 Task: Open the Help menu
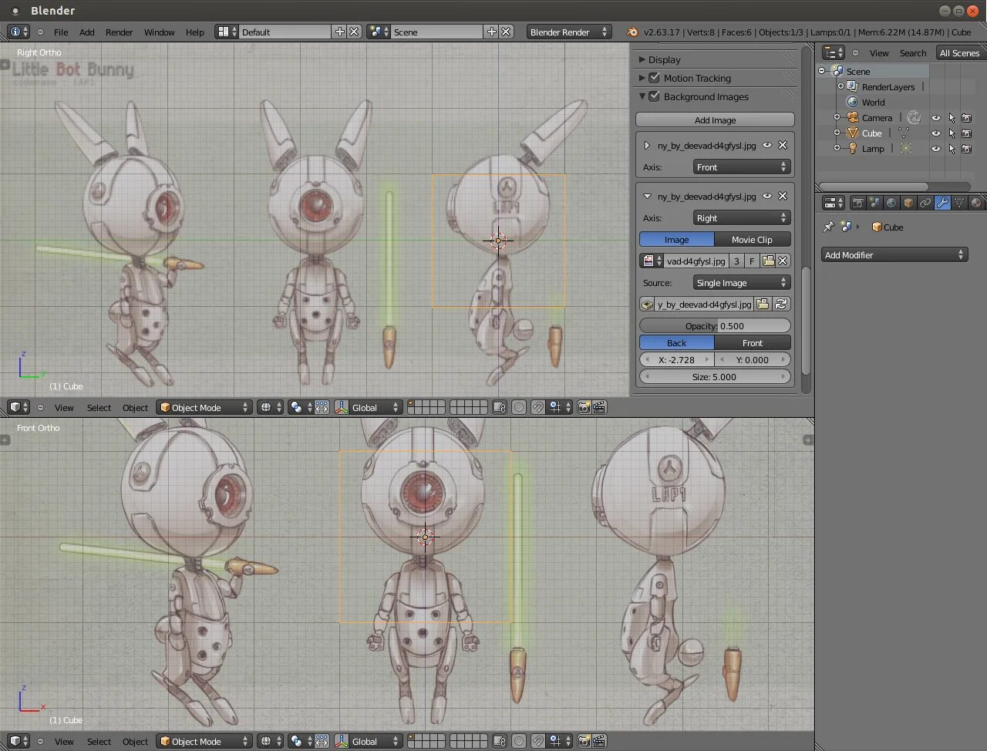click(x=195, y=32)
